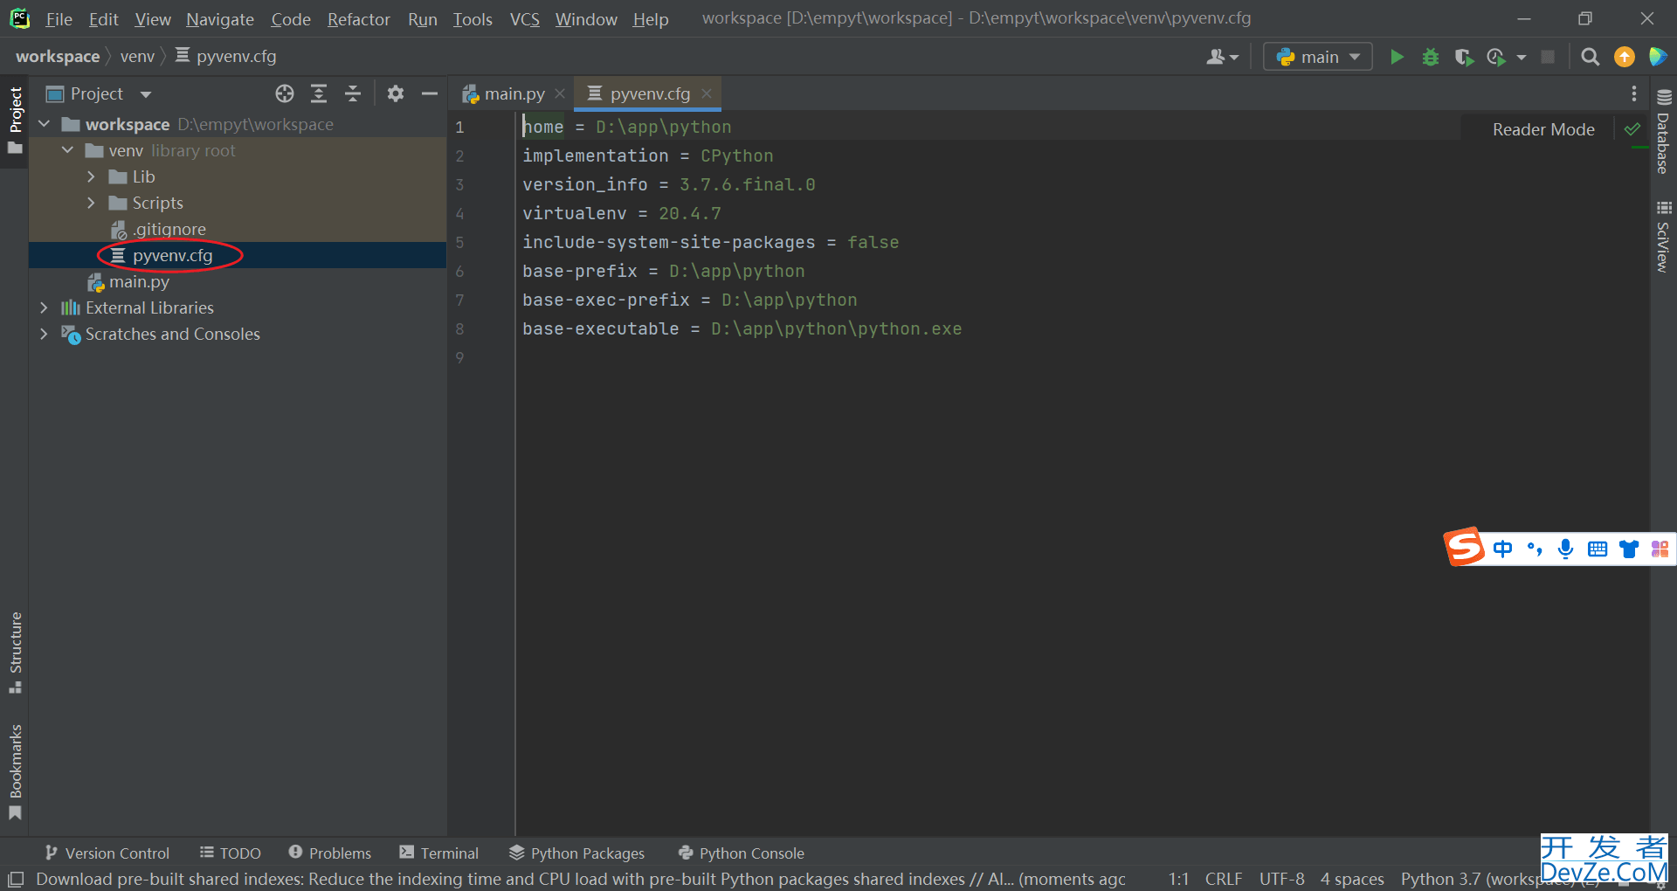Toggle Reader Mode in editor

point(1543,129)
